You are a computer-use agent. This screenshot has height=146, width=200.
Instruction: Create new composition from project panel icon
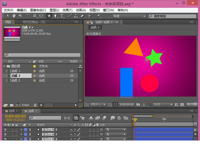18,105
